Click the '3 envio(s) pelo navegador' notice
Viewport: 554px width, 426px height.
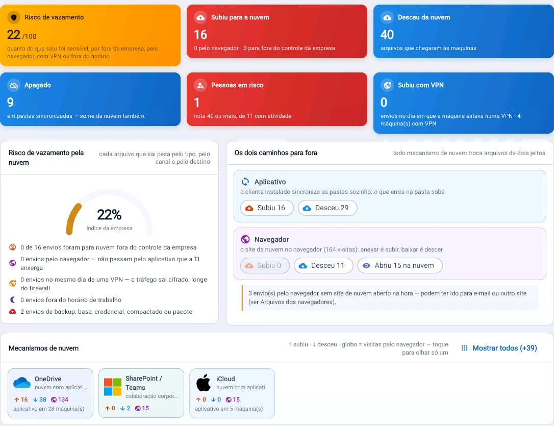pyautogui.click(x=390, y=298)
